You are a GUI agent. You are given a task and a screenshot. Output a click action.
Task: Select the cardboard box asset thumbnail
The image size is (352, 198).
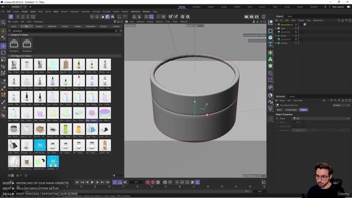point(40,129)
